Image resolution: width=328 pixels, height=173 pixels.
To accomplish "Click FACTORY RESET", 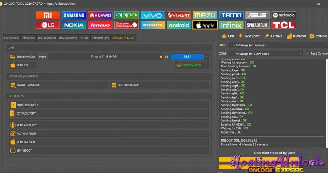I will pyautogui.click(x=109, y=134).
